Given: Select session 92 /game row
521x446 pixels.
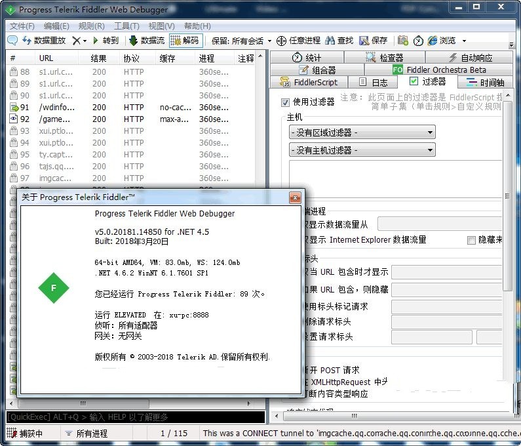Looking at the screenshot, I should [131, 119].
